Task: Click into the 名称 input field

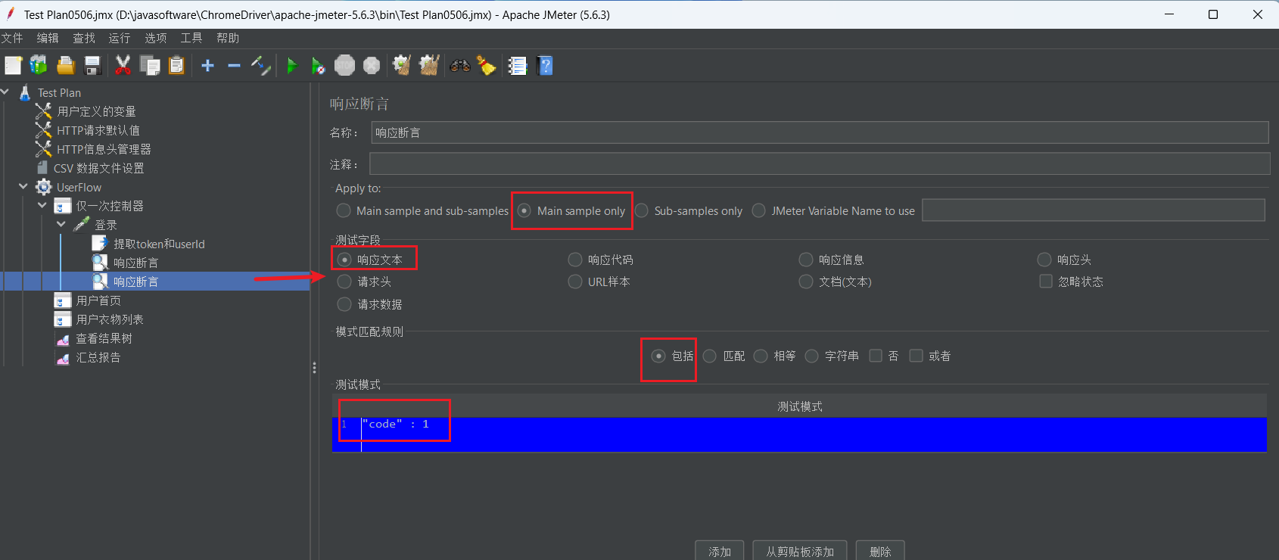Action: (x=820, y=132)
